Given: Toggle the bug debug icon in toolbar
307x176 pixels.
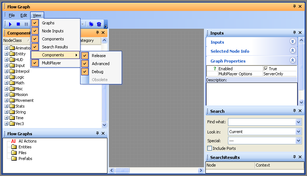Looking at the screenshot, I should [x=91, y=24].
